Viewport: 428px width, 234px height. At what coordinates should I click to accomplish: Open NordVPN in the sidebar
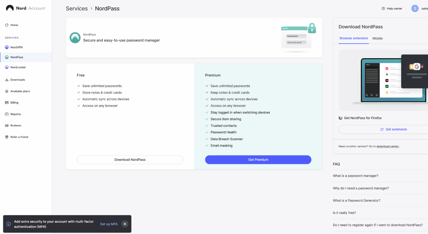(x=26, y=47)
